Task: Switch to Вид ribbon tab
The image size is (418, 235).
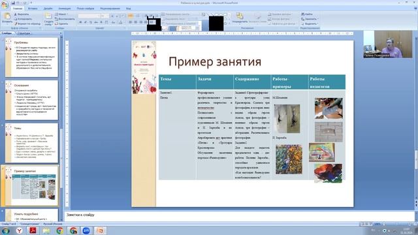Action: [129, 8]
